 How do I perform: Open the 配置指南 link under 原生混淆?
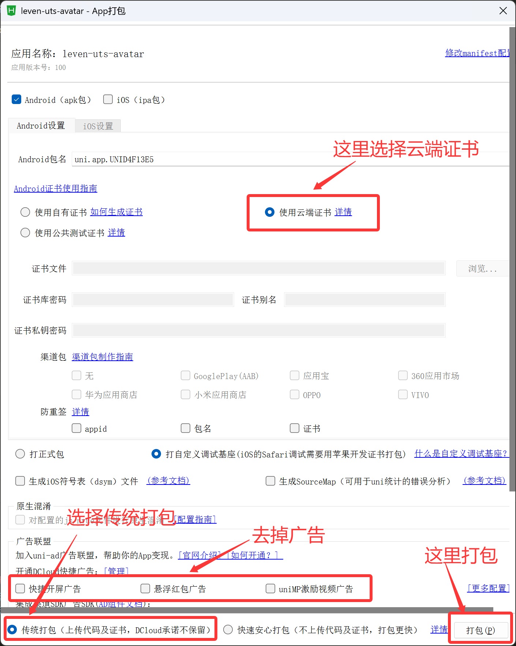point(195,519)
